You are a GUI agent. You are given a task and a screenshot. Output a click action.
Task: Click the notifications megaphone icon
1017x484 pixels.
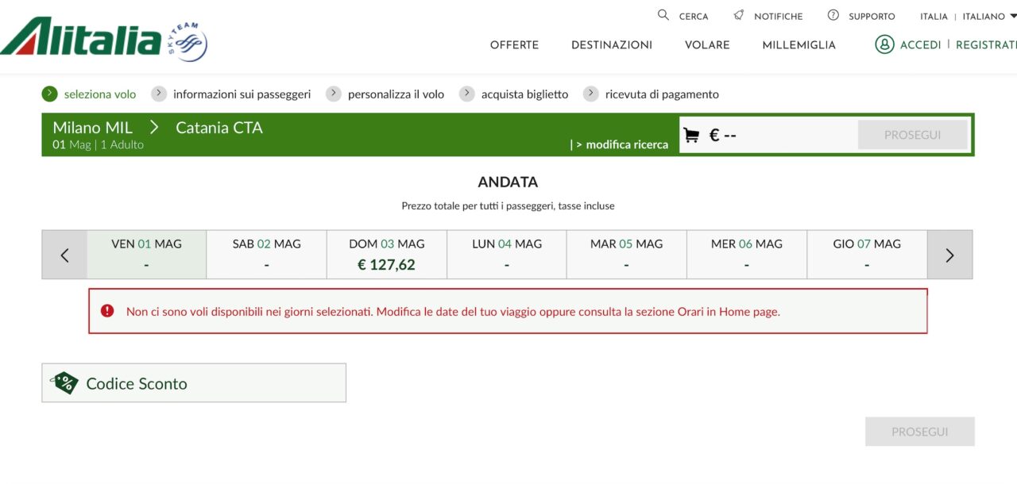[x=739, y=15]
